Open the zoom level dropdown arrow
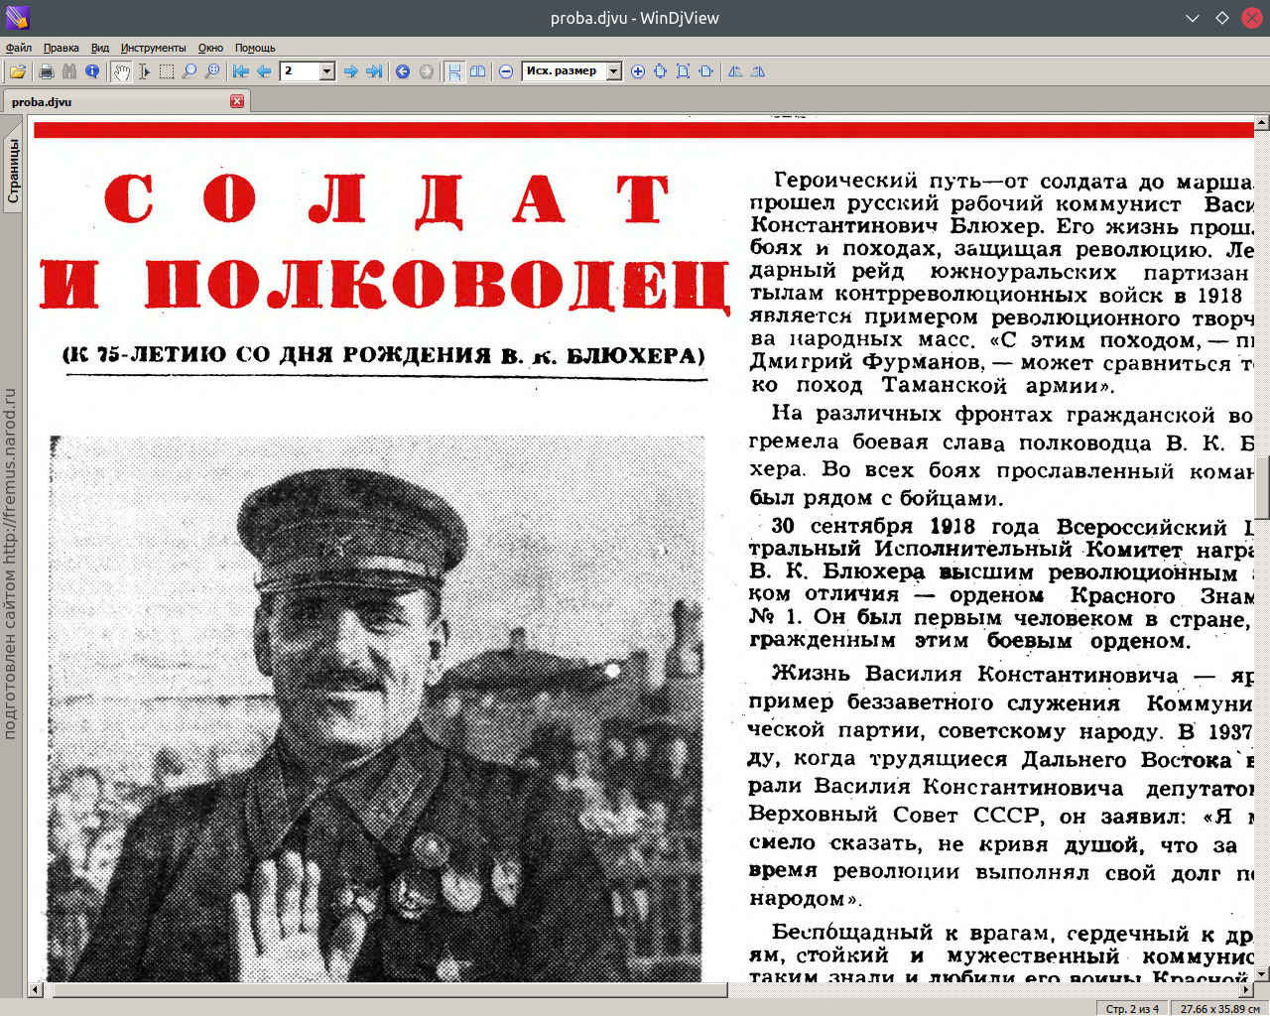1270x1016 pixels. pos(614,71)
